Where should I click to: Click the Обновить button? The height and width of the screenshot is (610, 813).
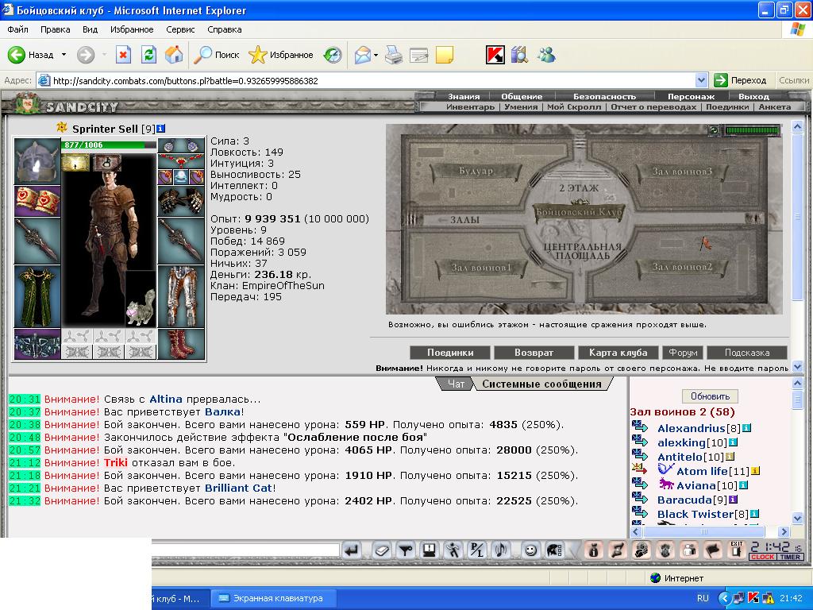710,396
